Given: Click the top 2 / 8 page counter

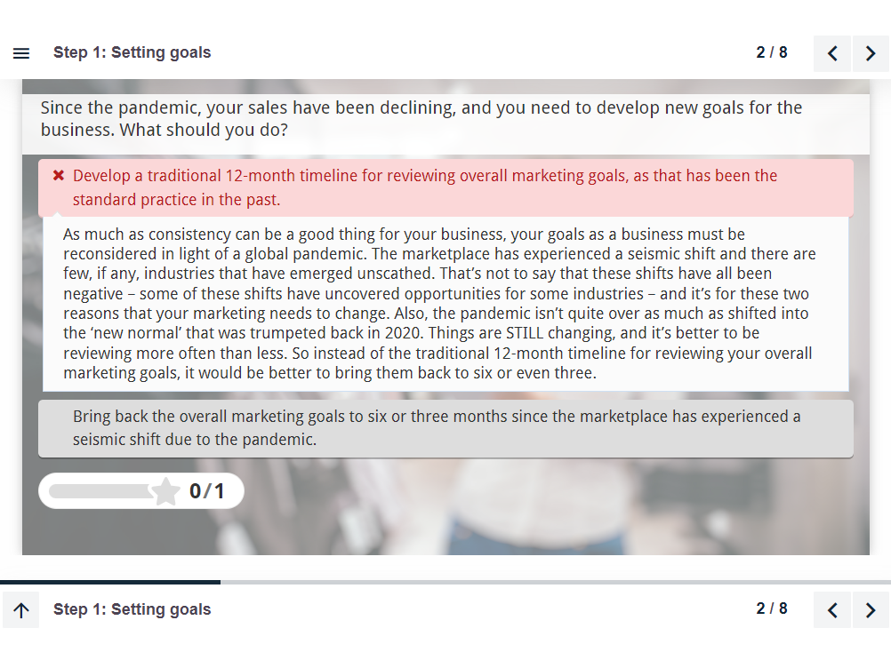Looking at the screenshot, I should [772, 52].
